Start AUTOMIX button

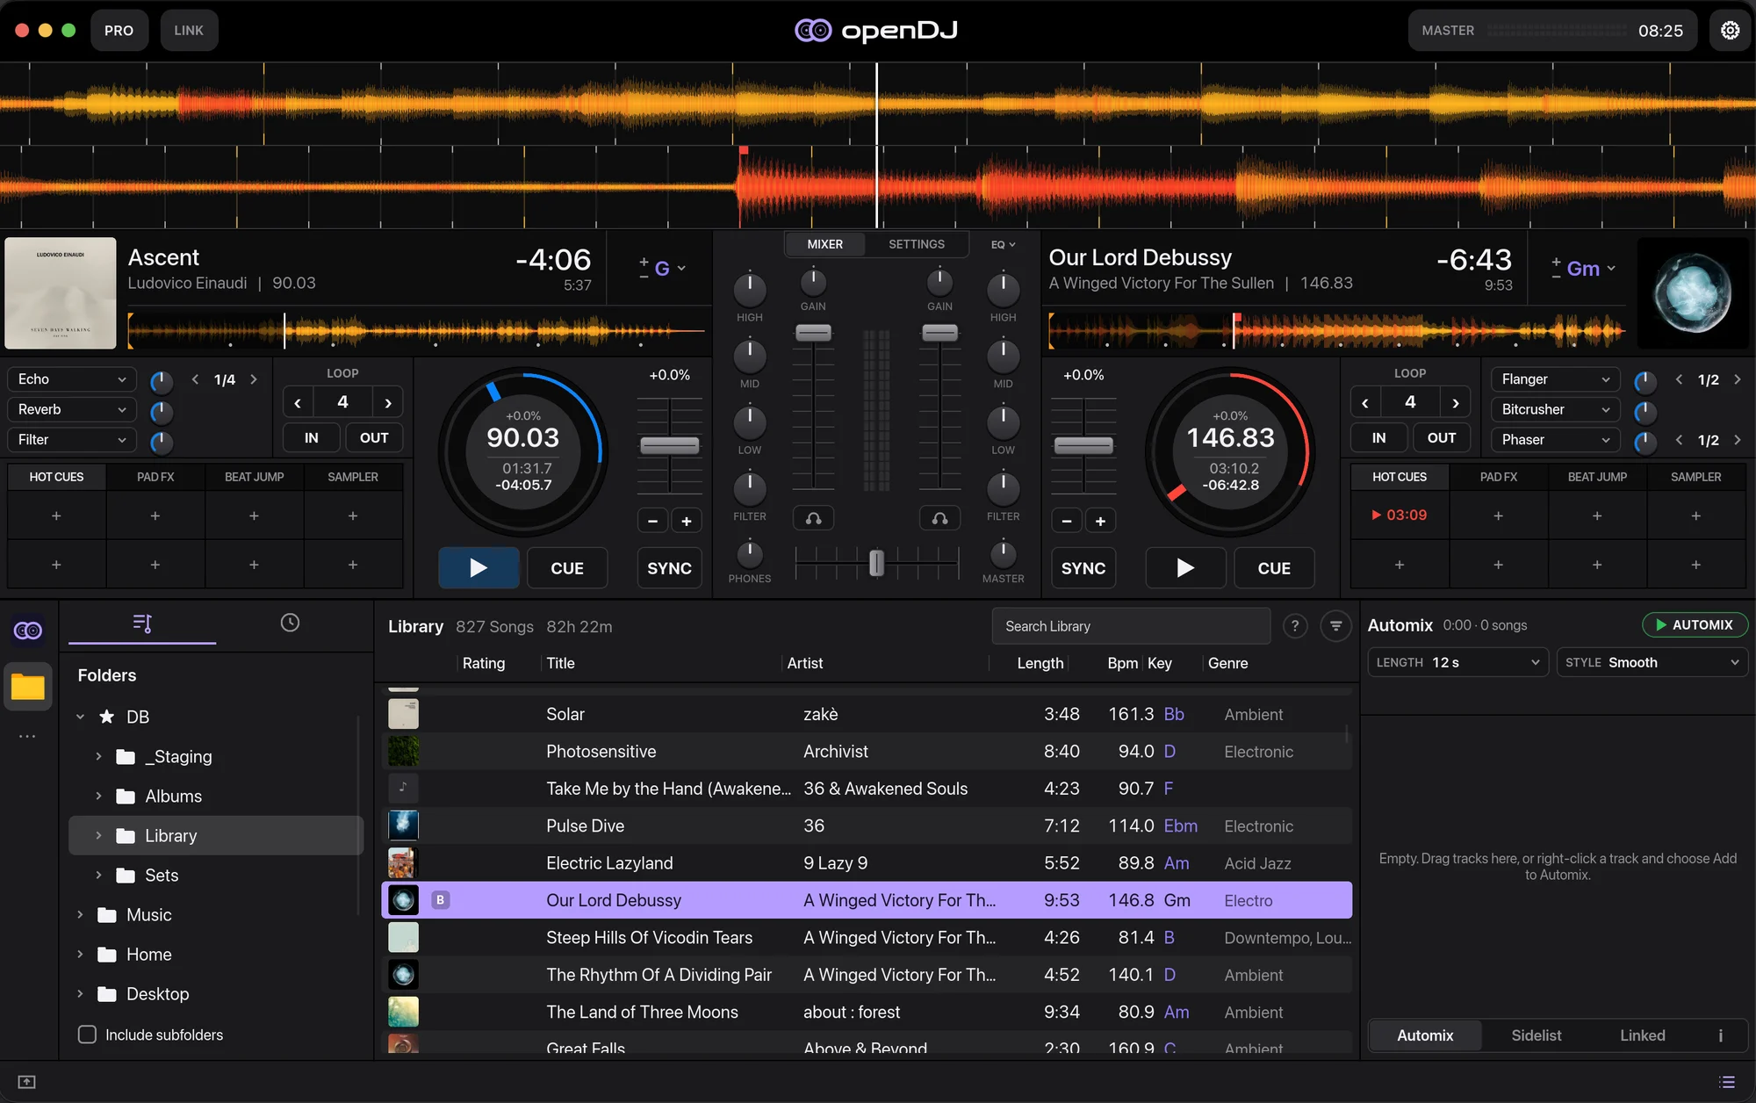tap(1695, 624)
